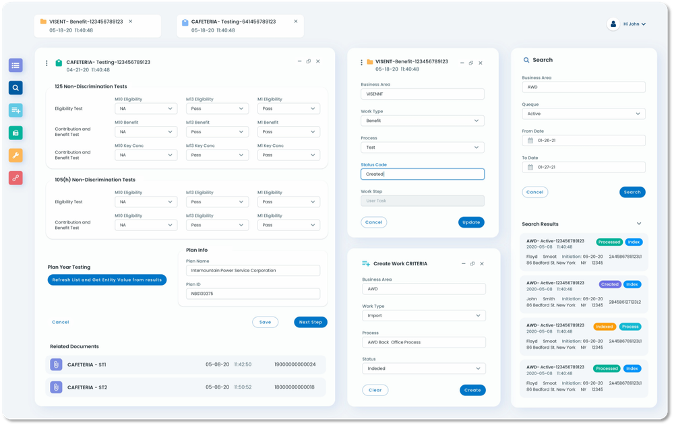This screenshot has width=674, height=425.
Task: Click the pop-out icon on the VISENT-Benefit window
Action: [470, 62]
